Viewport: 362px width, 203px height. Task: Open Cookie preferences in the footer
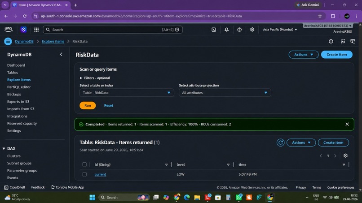pyautogui.click(x=340, y=187)
